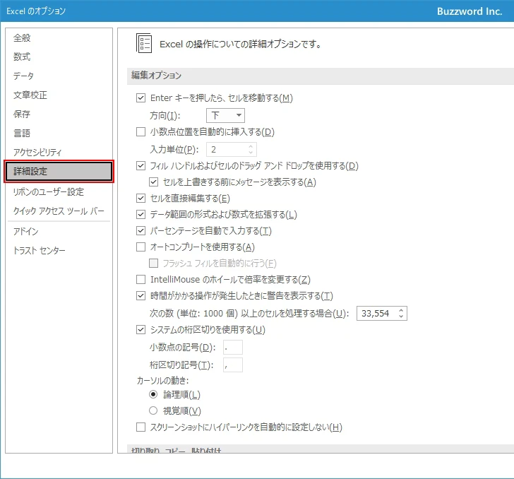
Task: Toggle Enter キーを押したら、セルを移動する checkbox
Action: pos(141,97)
